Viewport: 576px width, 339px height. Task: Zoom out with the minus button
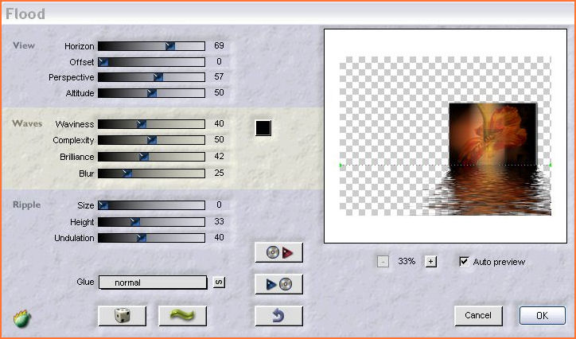(383, 262)
